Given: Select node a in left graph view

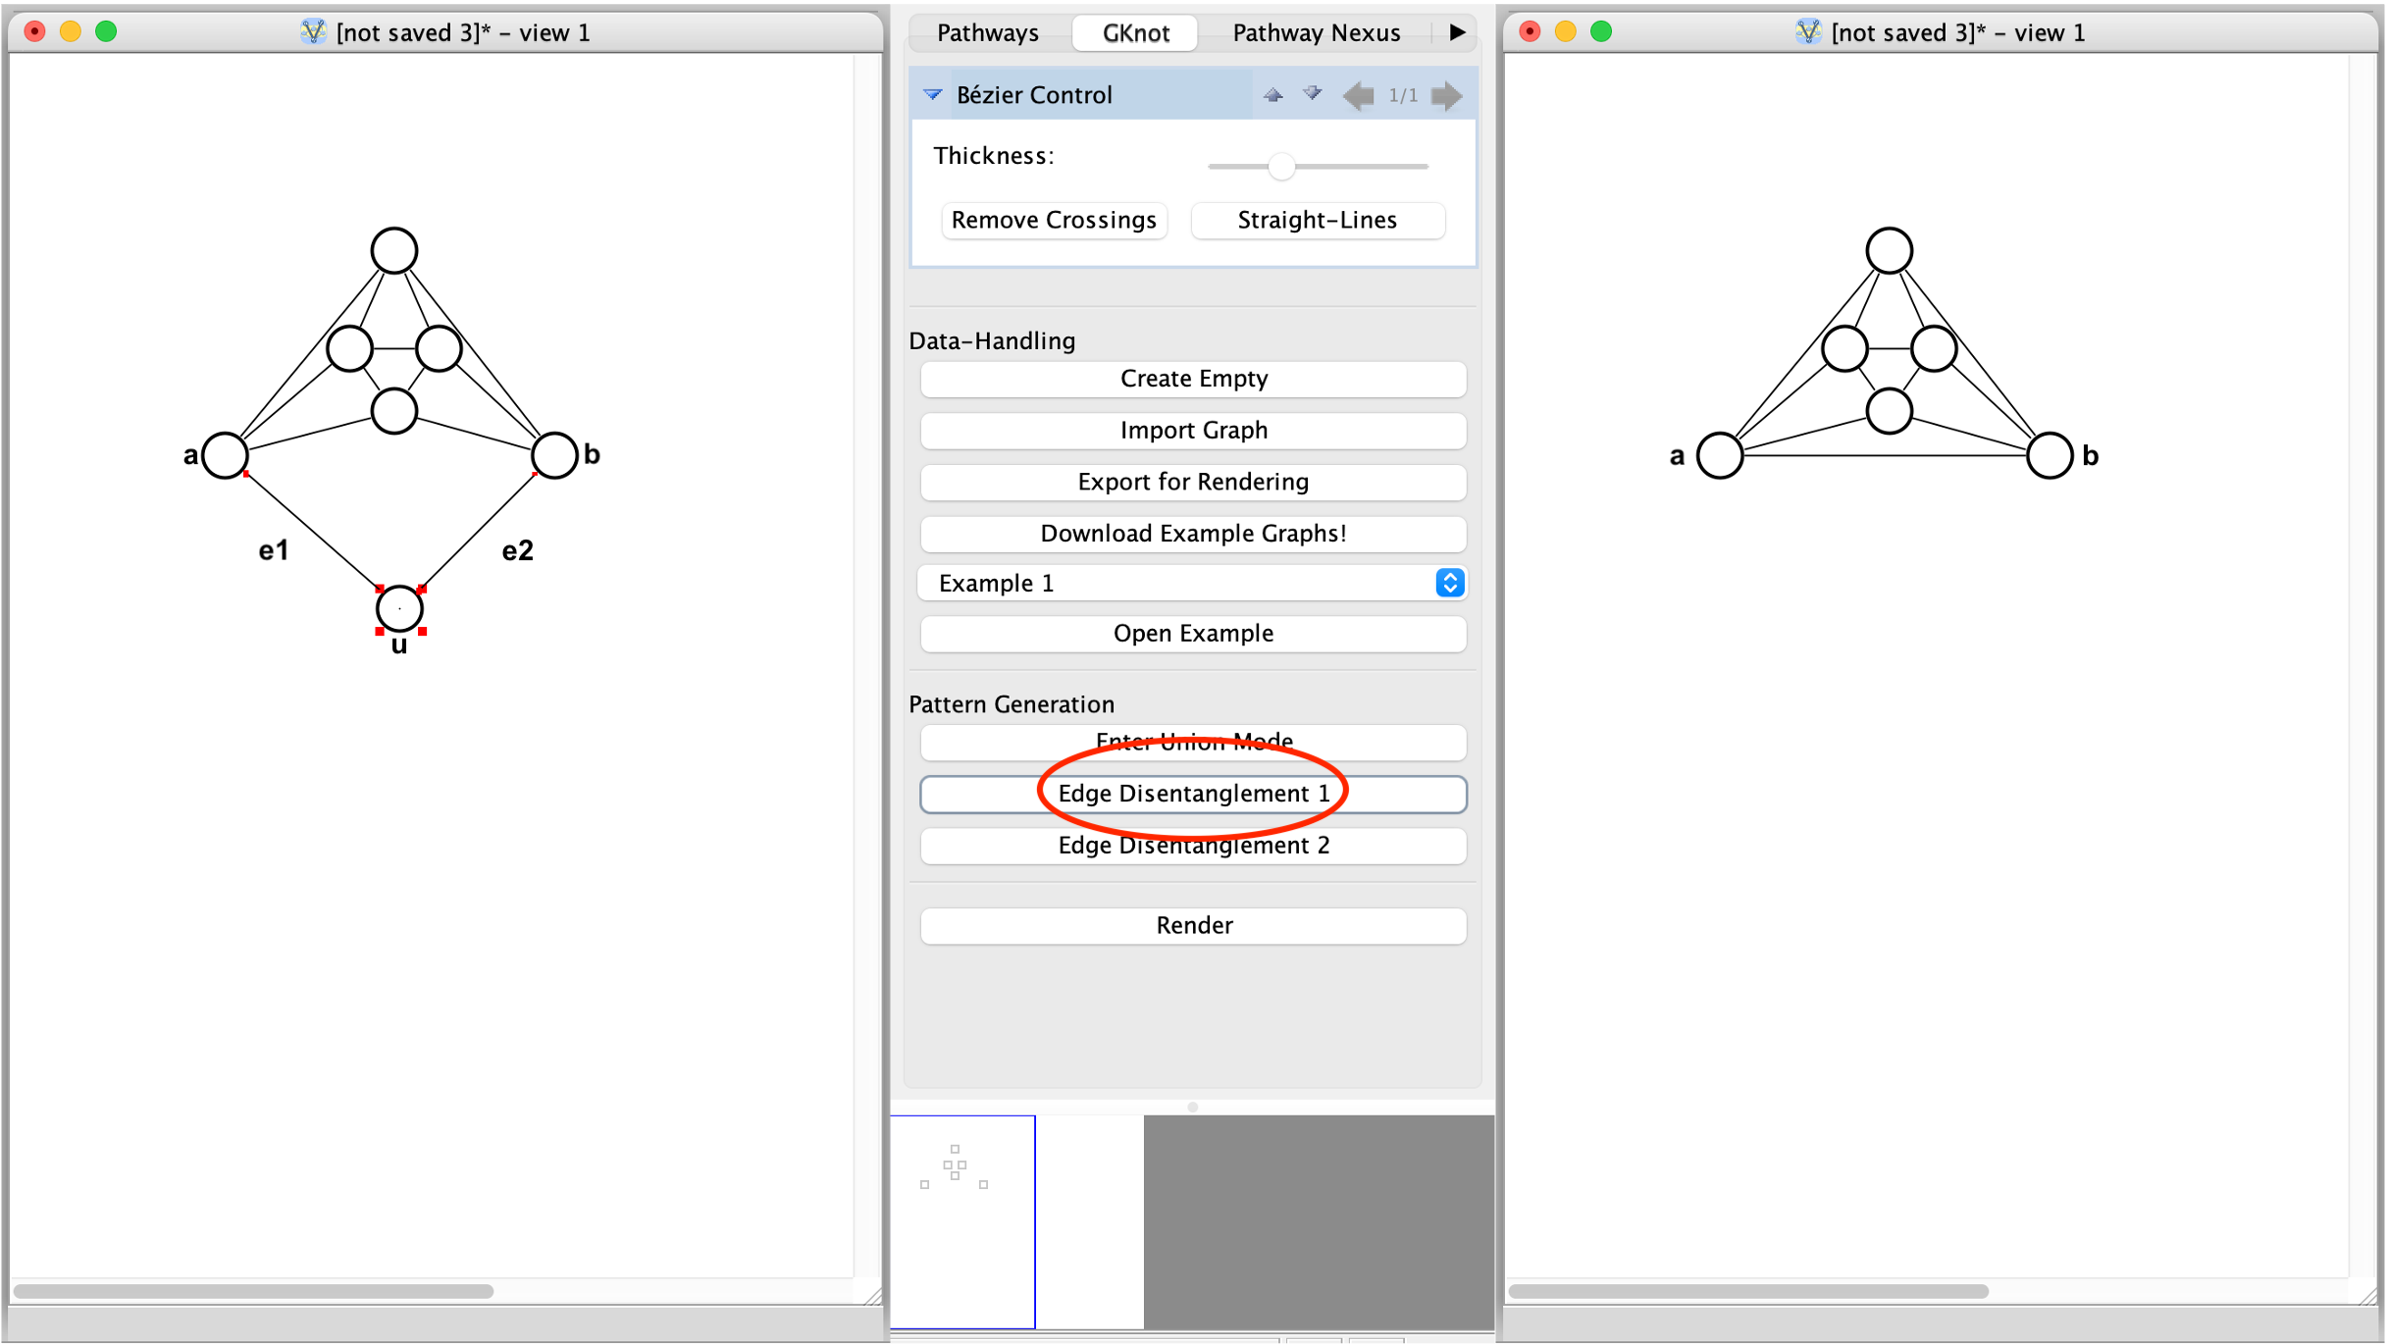Looking at the screenshot, I should click(x=226, y=455).
